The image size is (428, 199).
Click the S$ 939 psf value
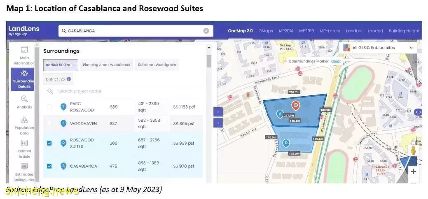coord(184,143)
